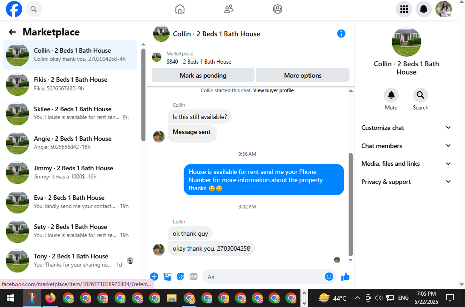Select message 'okay thank you, 2703004258'
465x307 pixels.
(211, 248)
